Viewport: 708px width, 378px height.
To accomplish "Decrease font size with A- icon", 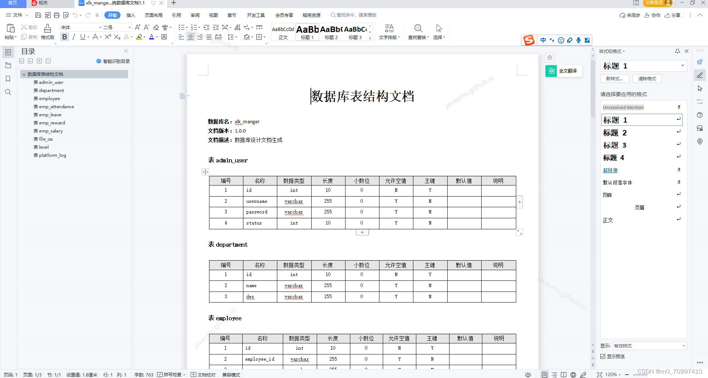I will [x=146, y=27].
